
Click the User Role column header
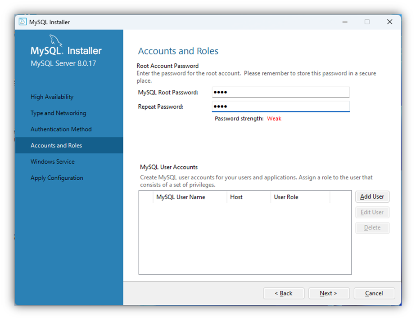(300, 197)
